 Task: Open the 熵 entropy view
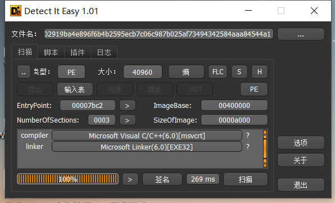[x=186, y=72]
